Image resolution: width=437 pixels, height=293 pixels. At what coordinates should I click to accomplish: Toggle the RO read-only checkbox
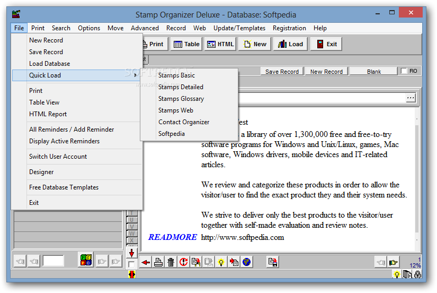click(404, 71)
